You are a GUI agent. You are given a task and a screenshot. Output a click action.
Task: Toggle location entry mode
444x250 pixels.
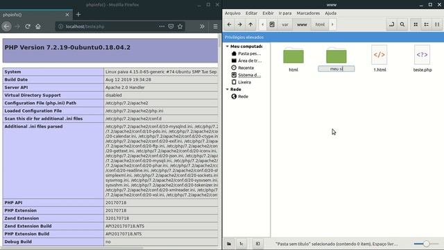point(391,25)
